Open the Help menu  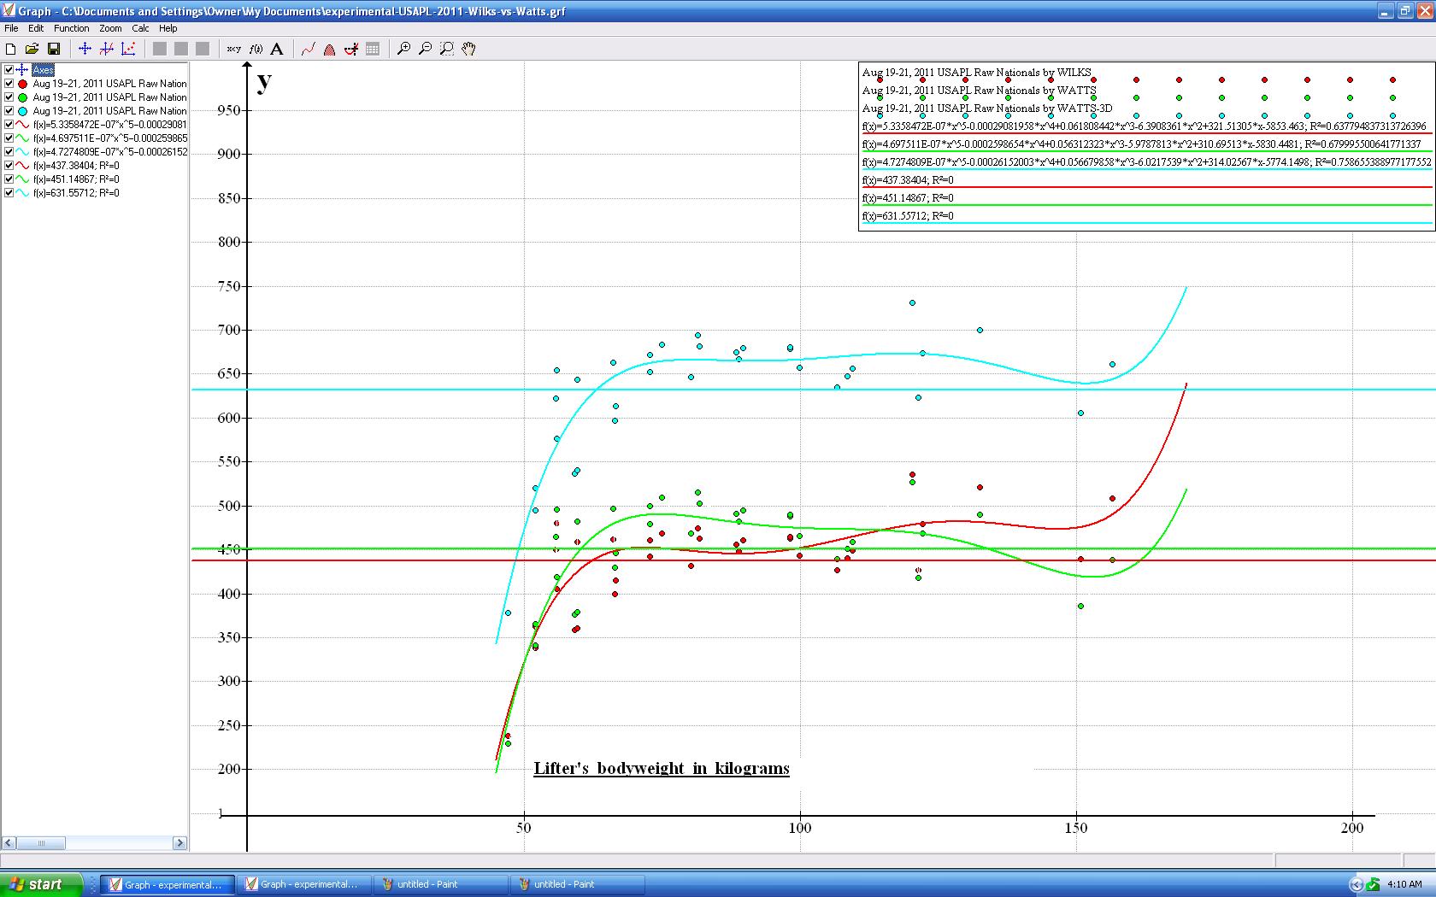[x=168, y=28]
